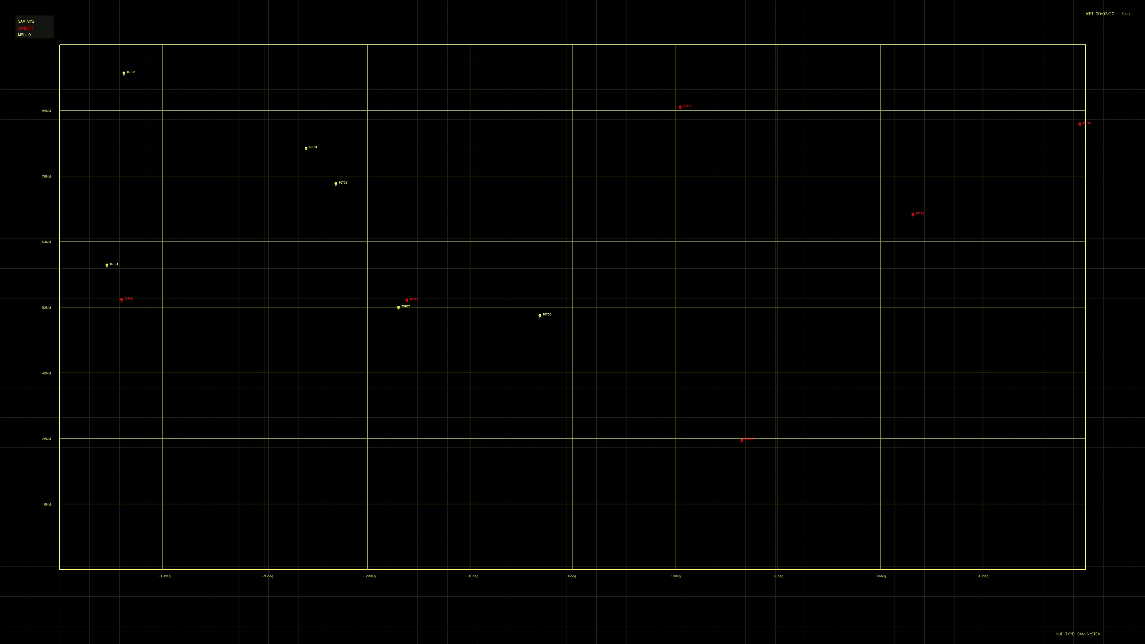1145x644 pixels.
Task: Click the TGT06 marker near the 28NM line
Action: 741,440
